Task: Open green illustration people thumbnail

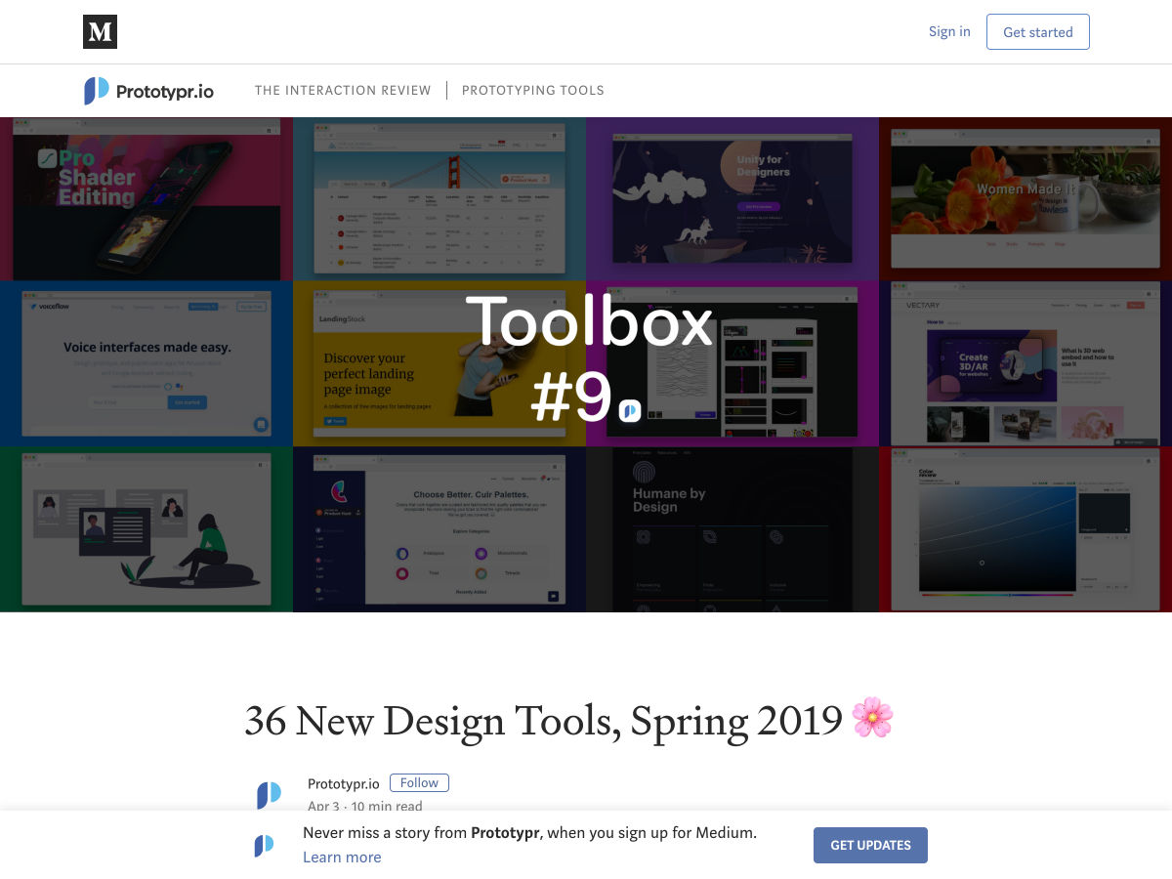Action: (146, 529)
